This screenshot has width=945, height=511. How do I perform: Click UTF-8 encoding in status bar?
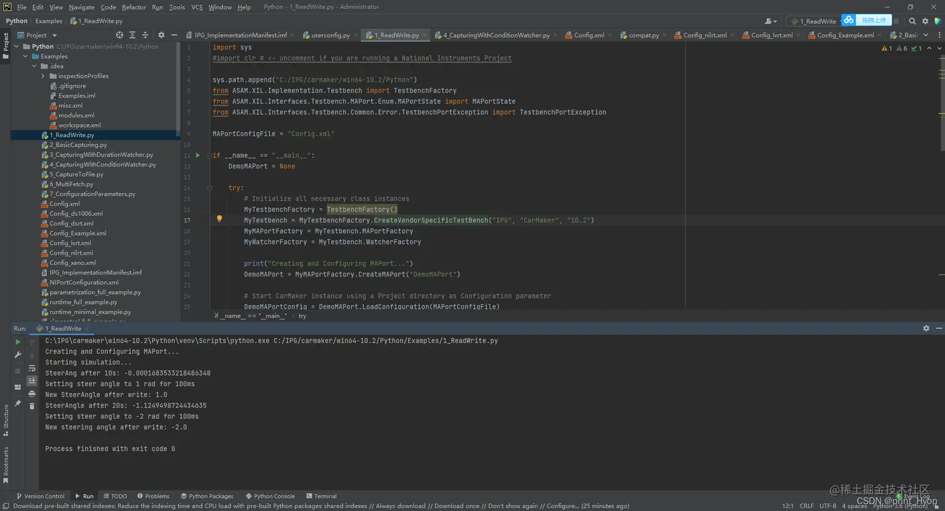pyautogui.click(x=827, y=506)
